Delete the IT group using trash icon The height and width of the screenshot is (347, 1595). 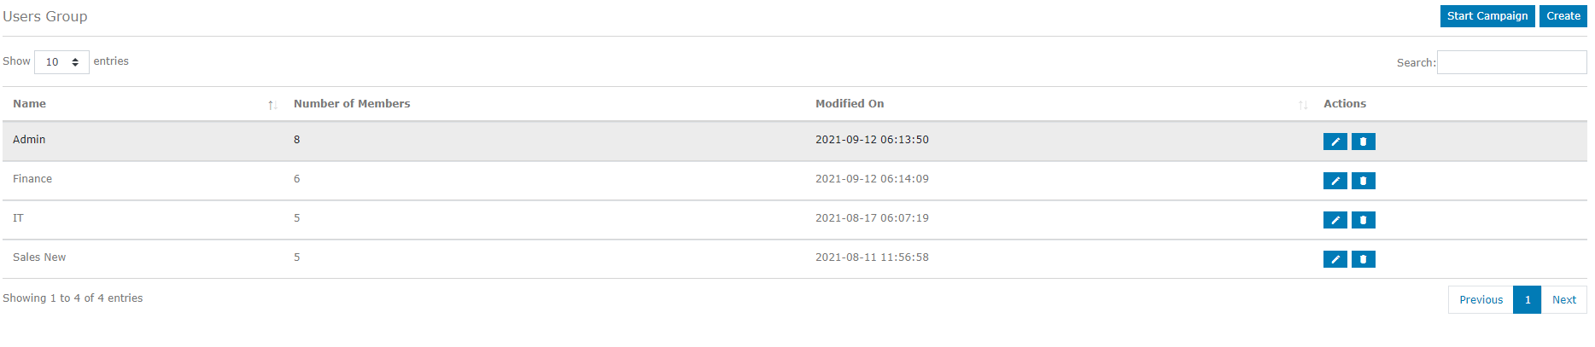point(1363,220)
